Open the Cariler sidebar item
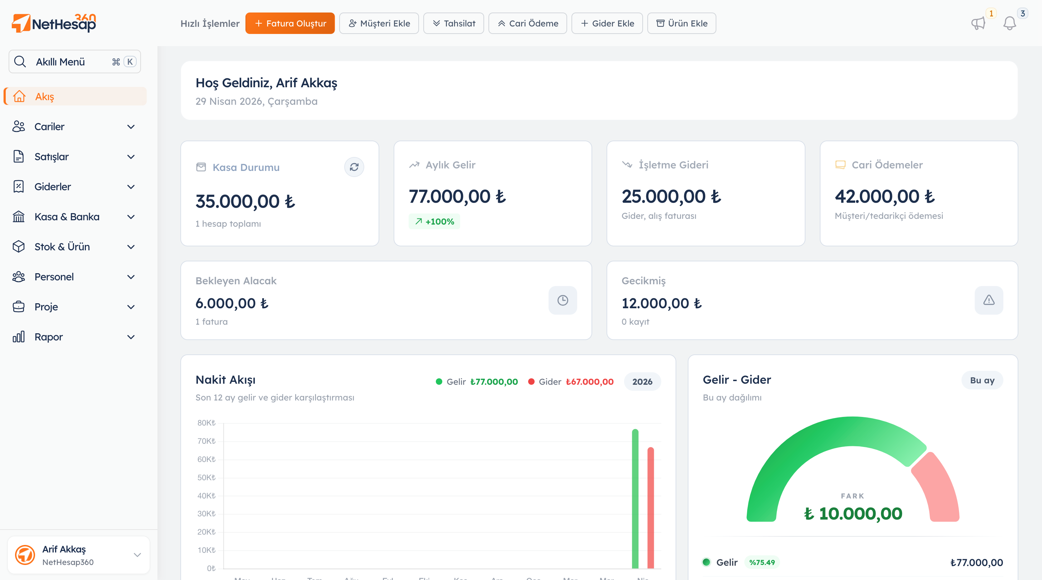Image resolution: width=1042 pixels, height=580 pixels. [x=75, y=127]
